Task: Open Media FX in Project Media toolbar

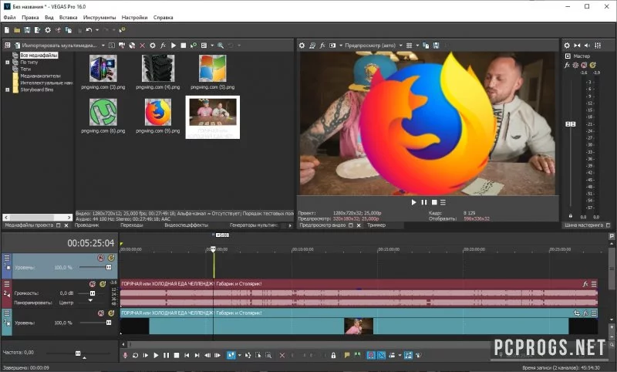Action: (163, 46)
